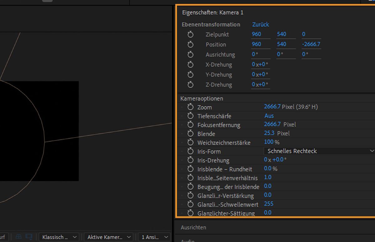Click the X-Drehung stopwatch icon

click(x=191, y=65)
